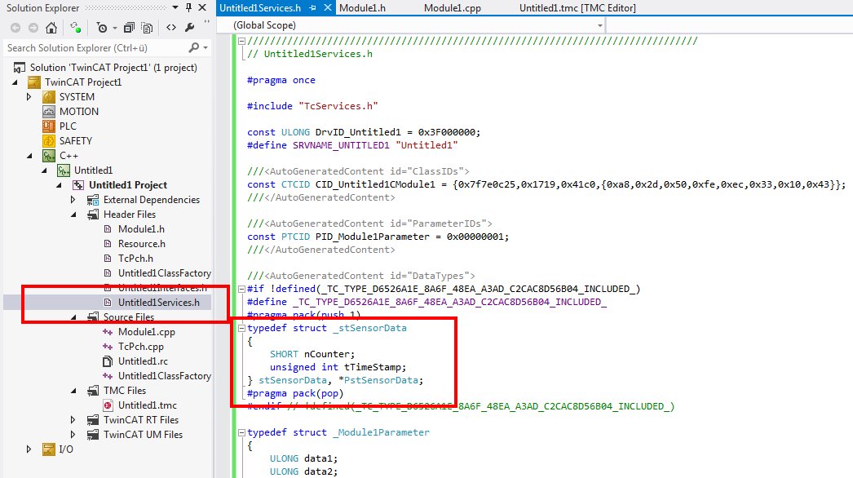853x478 pixels.
Task: Collapse the TwinCAT Project1 node
Action: coord(15,82)
